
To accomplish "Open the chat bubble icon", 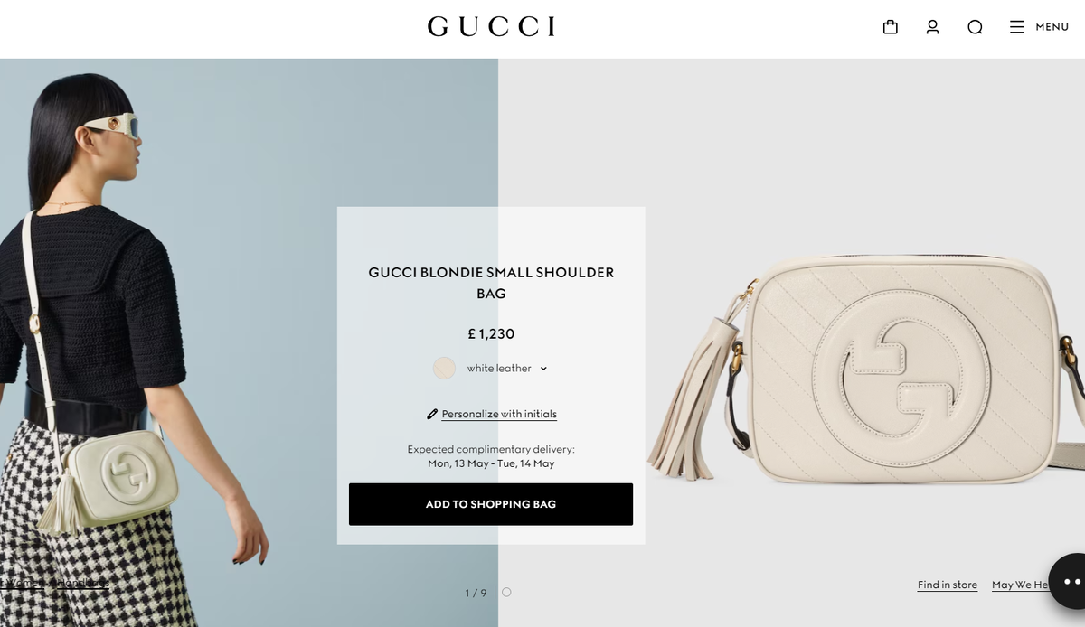I will (1067, 581).
